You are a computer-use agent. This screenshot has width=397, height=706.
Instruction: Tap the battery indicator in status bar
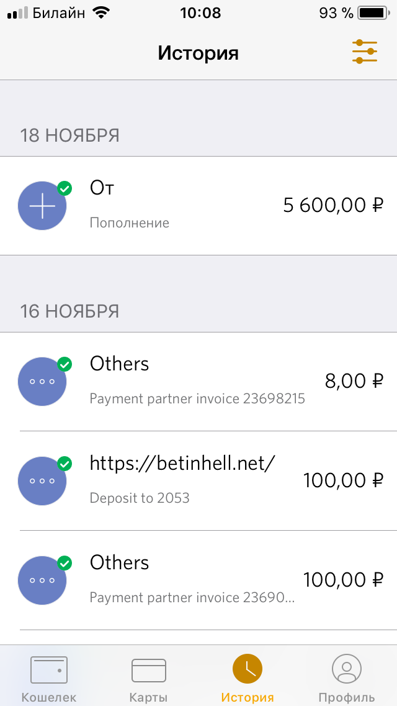click(x=372, y=13)
